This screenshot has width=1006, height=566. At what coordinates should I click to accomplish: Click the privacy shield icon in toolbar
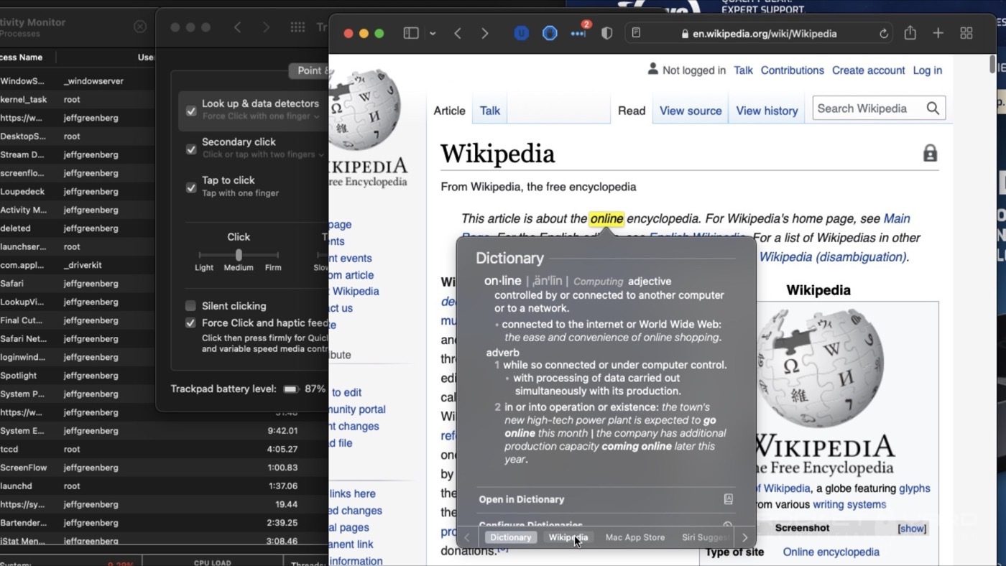click(x=606, y=34)
